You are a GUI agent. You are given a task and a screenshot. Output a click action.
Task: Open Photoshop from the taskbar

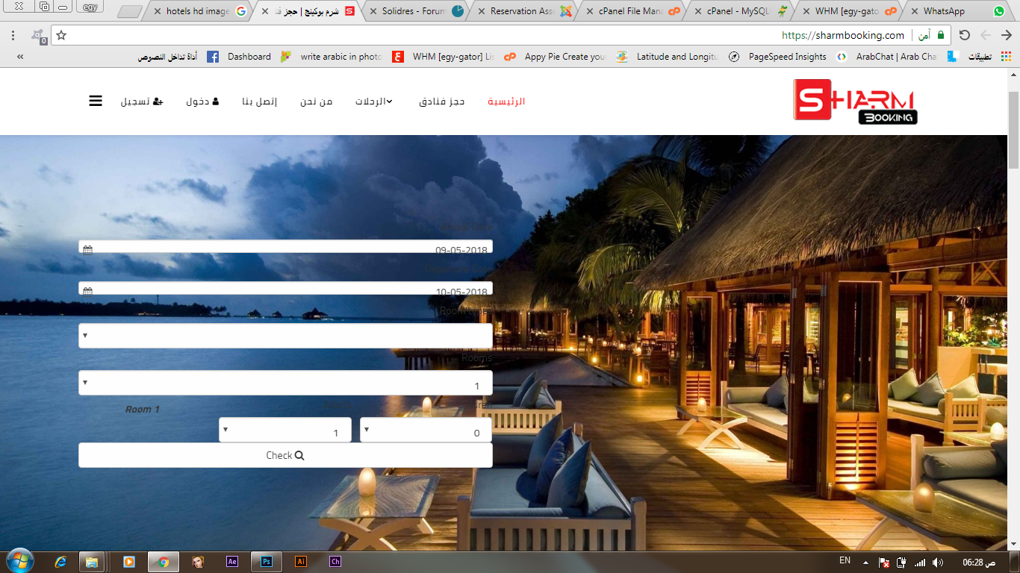click(x=267, y=562)
